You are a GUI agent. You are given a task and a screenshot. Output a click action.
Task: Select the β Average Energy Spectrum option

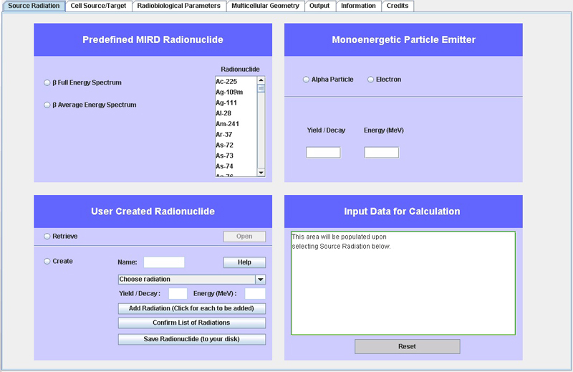pos(48,105)
